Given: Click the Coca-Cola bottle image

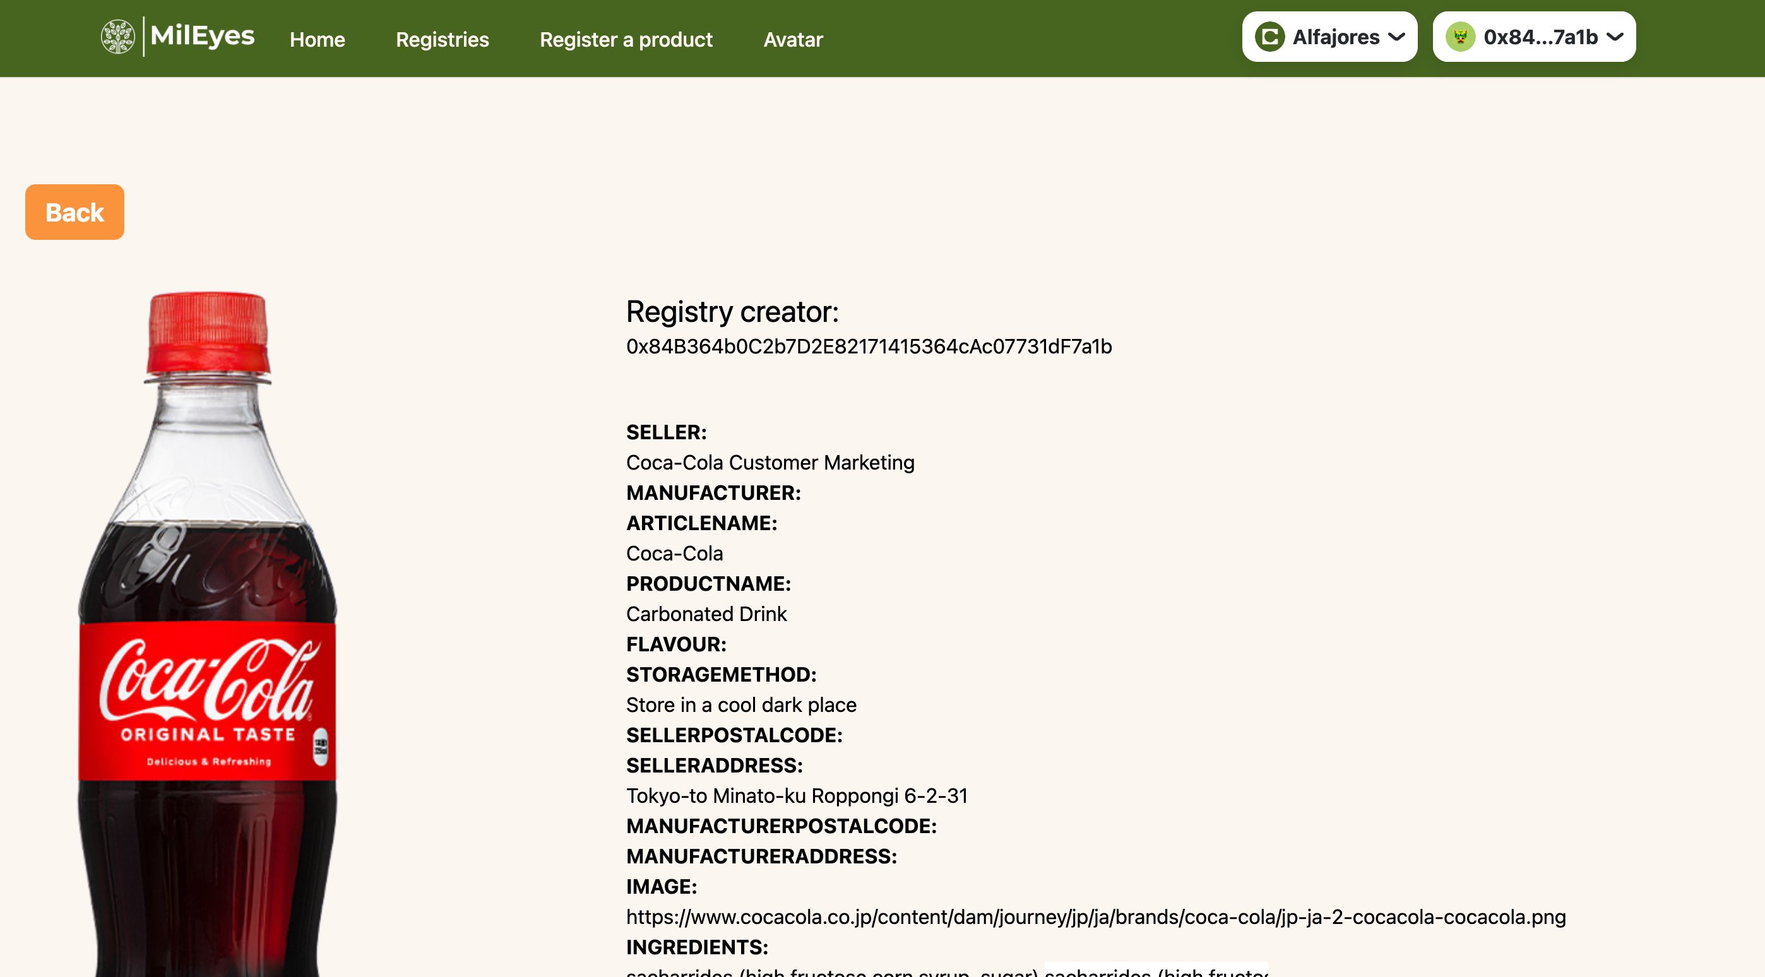Looking at the screenshot, I should click(x=207, y=634).
